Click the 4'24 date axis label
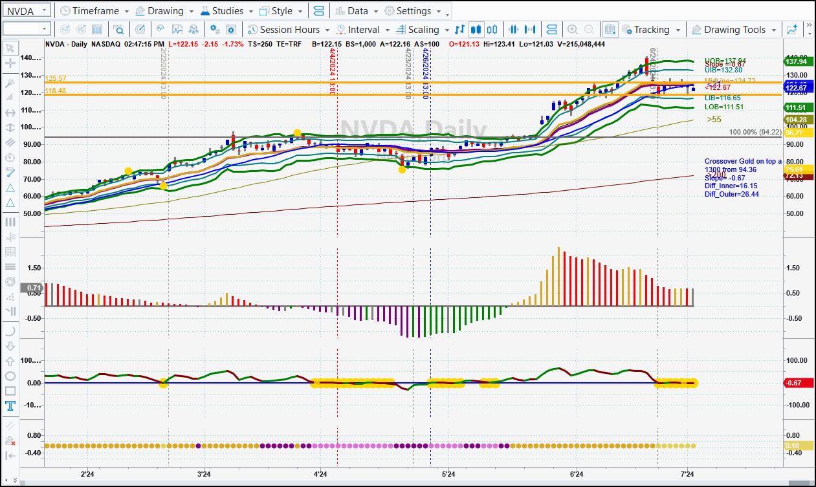Screen dimensions: 816x487 320,475
